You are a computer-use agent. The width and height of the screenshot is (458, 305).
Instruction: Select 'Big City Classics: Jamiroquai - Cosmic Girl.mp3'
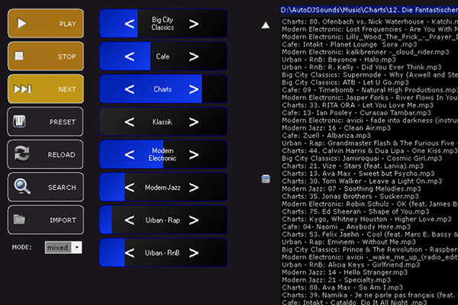click(362, 158)
